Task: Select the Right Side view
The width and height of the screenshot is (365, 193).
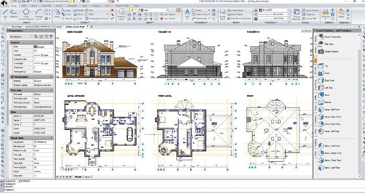Action: 326,81
